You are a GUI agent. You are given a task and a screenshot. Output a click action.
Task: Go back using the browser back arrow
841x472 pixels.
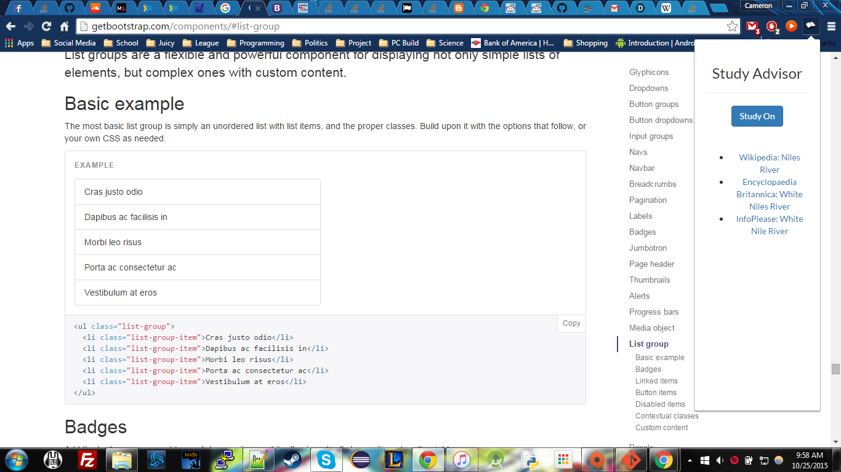point(10,26)
